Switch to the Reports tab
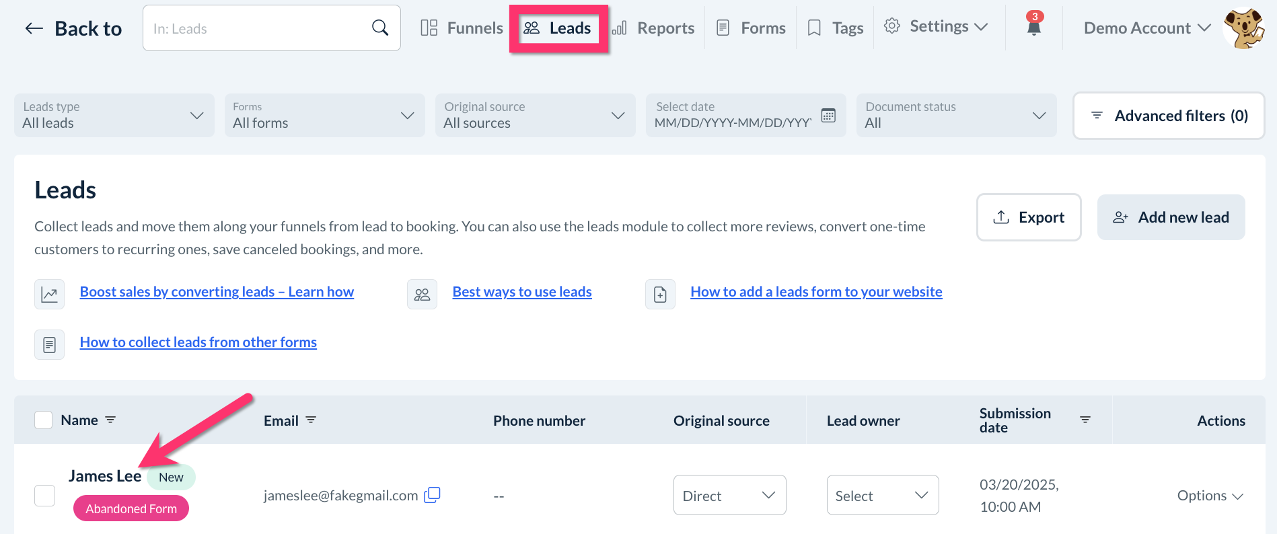The image size is (1277, 534). click(653, 28)
